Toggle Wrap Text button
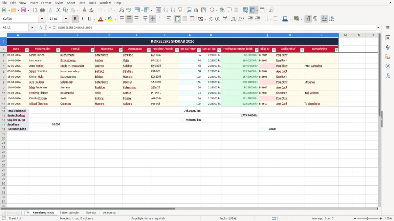The image size is (394, 221). coord(169,19)
